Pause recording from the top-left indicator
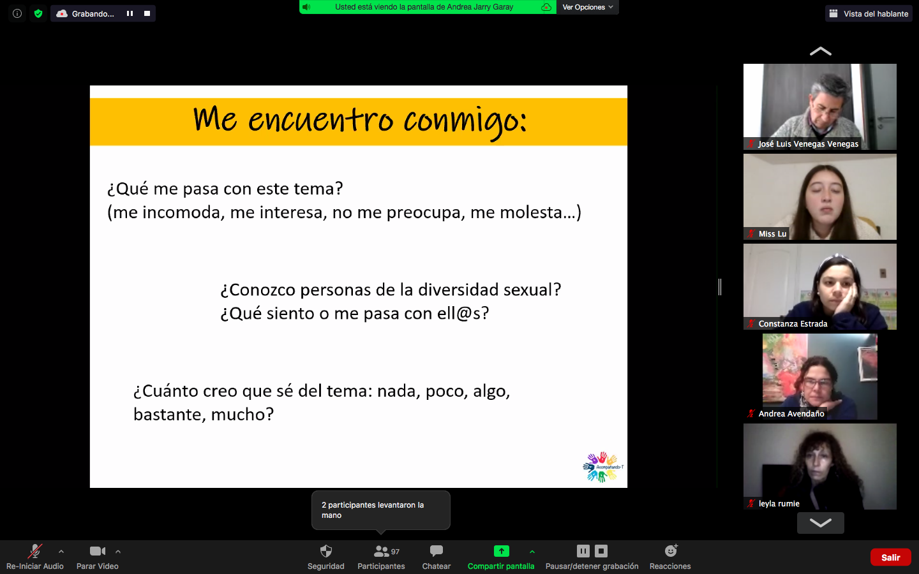This screenshot has width=919, height=574. click(x=130, y=13)
